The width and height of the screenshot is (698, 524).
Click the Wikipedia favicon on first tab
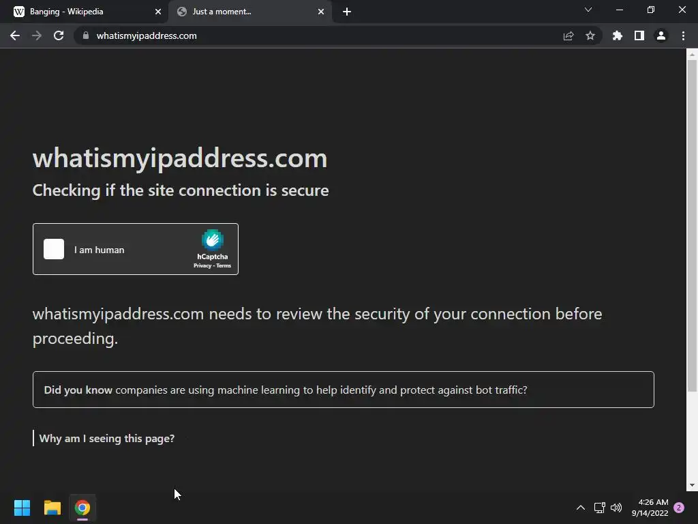click(x=19, y=12)
